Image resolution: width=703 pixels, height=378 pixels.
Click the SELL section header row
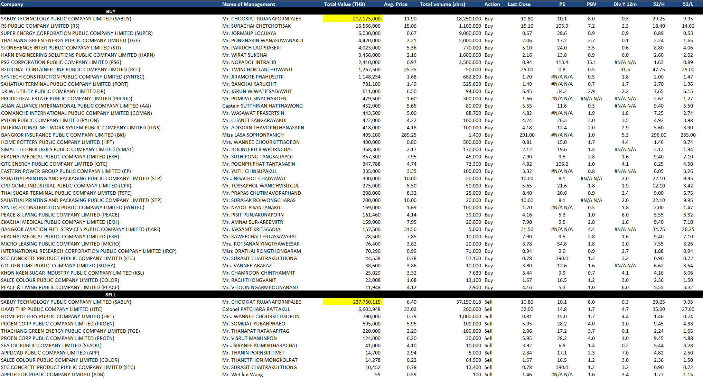(111, 295)
